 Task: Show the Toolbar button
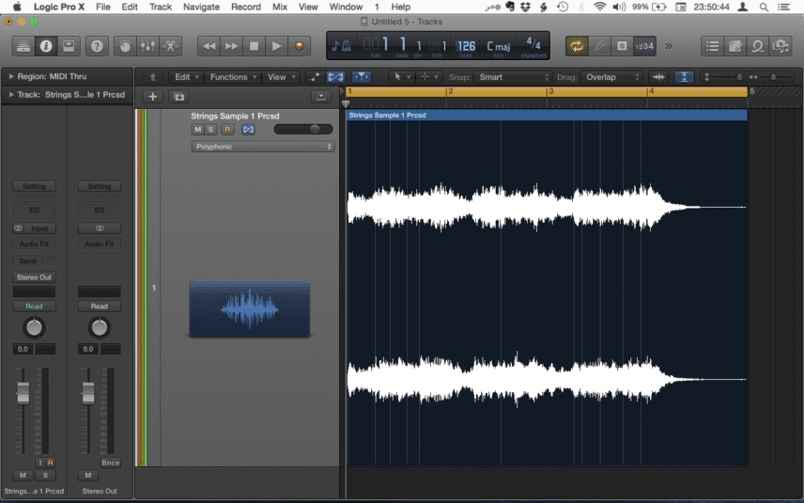[x=69, y=46]
